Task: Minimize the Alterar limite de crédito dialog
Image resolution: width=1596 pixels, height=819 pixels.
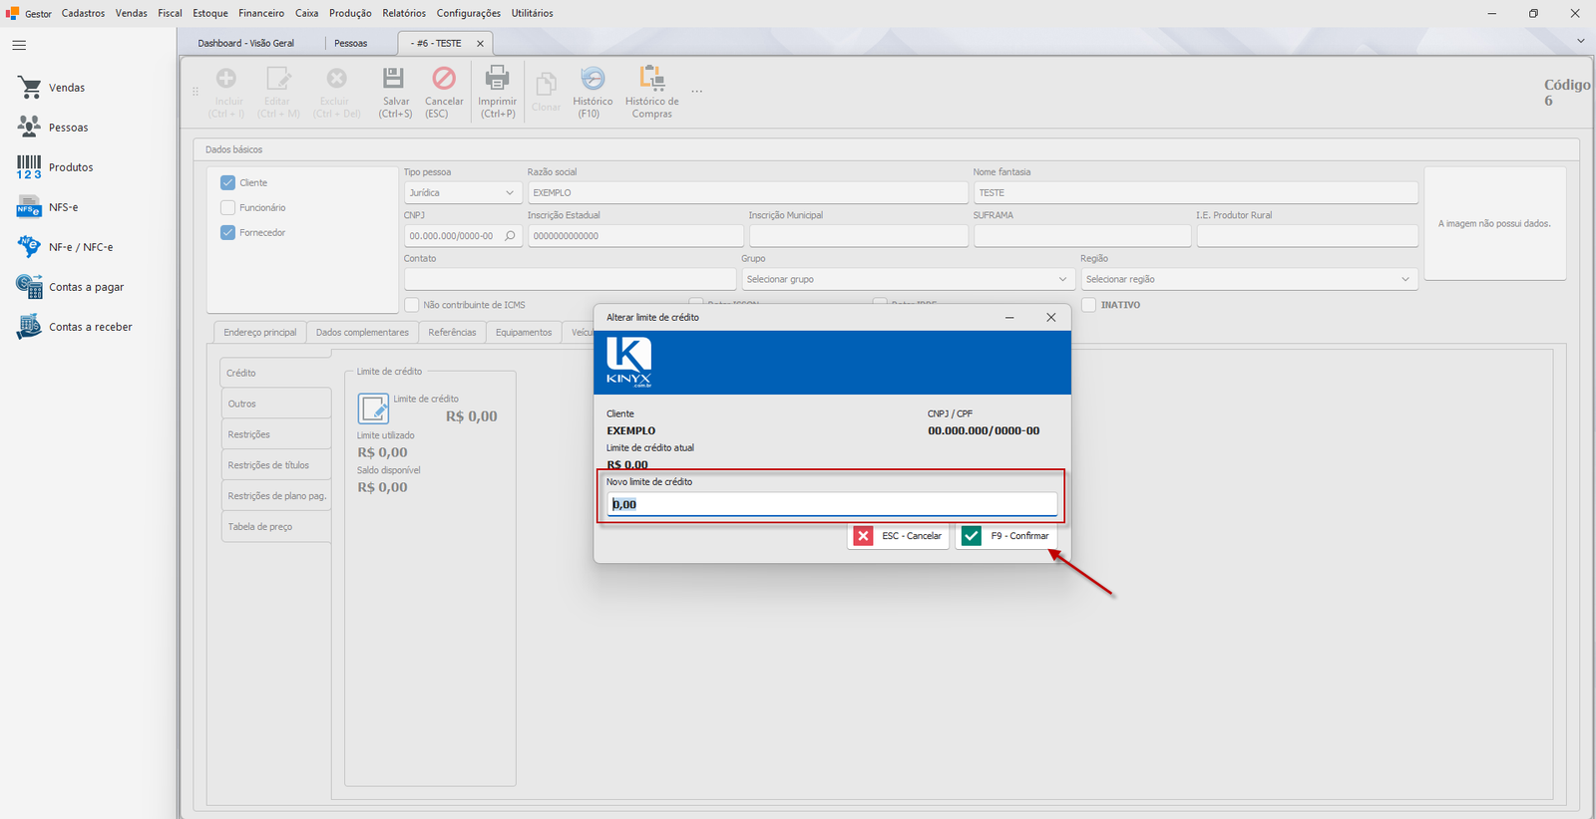Action: [1009, 317]
